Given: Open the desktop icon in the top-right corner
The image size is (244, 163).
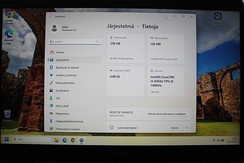Looking at the screenshot, I should tap(218, 20).
